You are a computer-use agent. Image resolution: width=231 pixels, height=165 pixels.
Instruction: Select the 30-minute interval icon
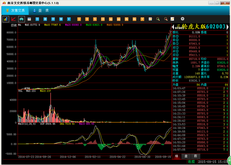[110, 19]
